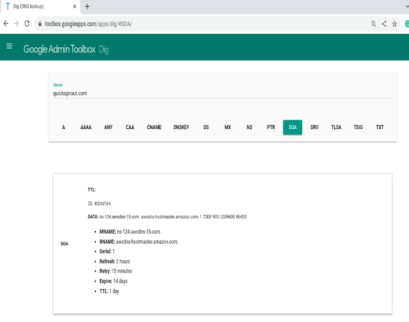Select the ANY record type
Image resolution: width=409 pixels, height=322 pixels.
[108, 127]
